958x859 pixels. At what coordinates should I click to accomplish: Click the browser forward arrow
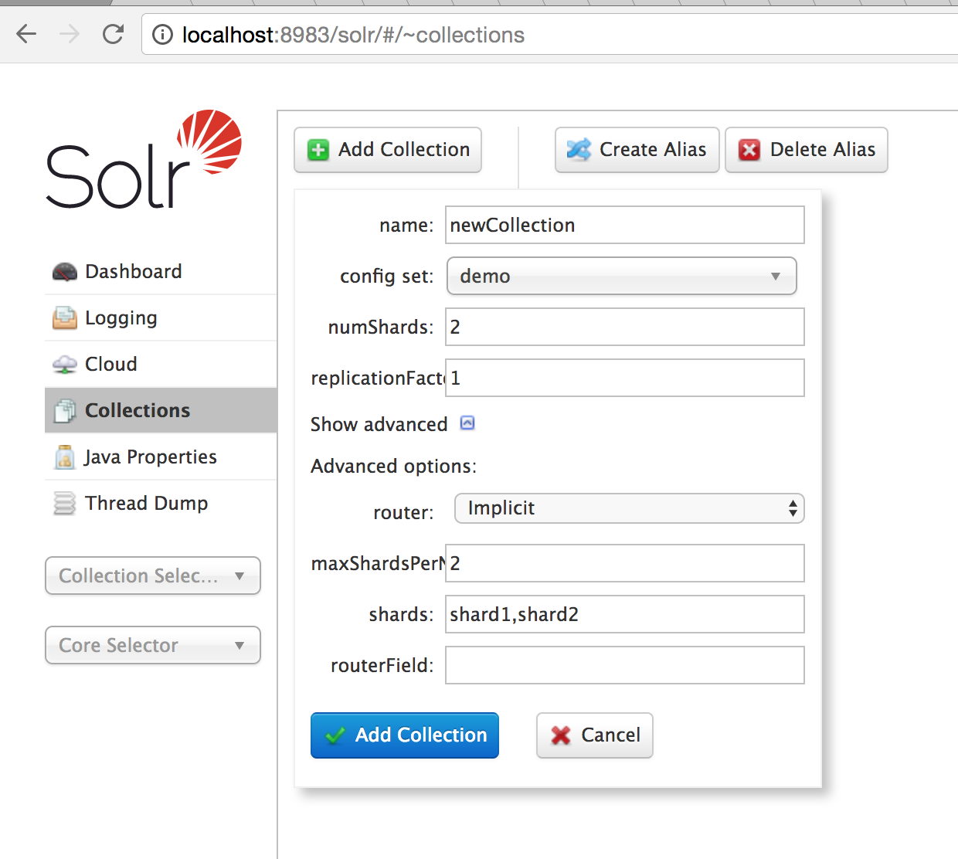(70, 34)
